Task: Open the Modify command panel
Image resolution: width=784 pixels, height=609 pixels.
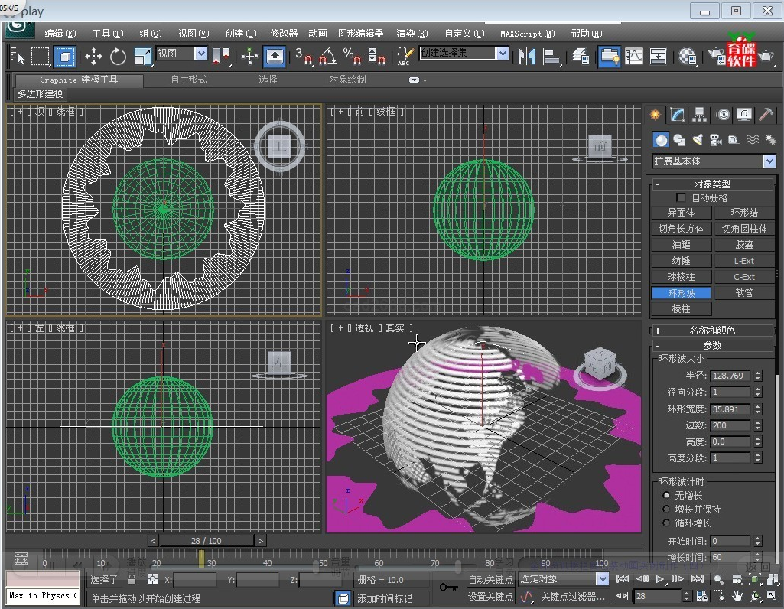Action: click(x=676, y=115)
